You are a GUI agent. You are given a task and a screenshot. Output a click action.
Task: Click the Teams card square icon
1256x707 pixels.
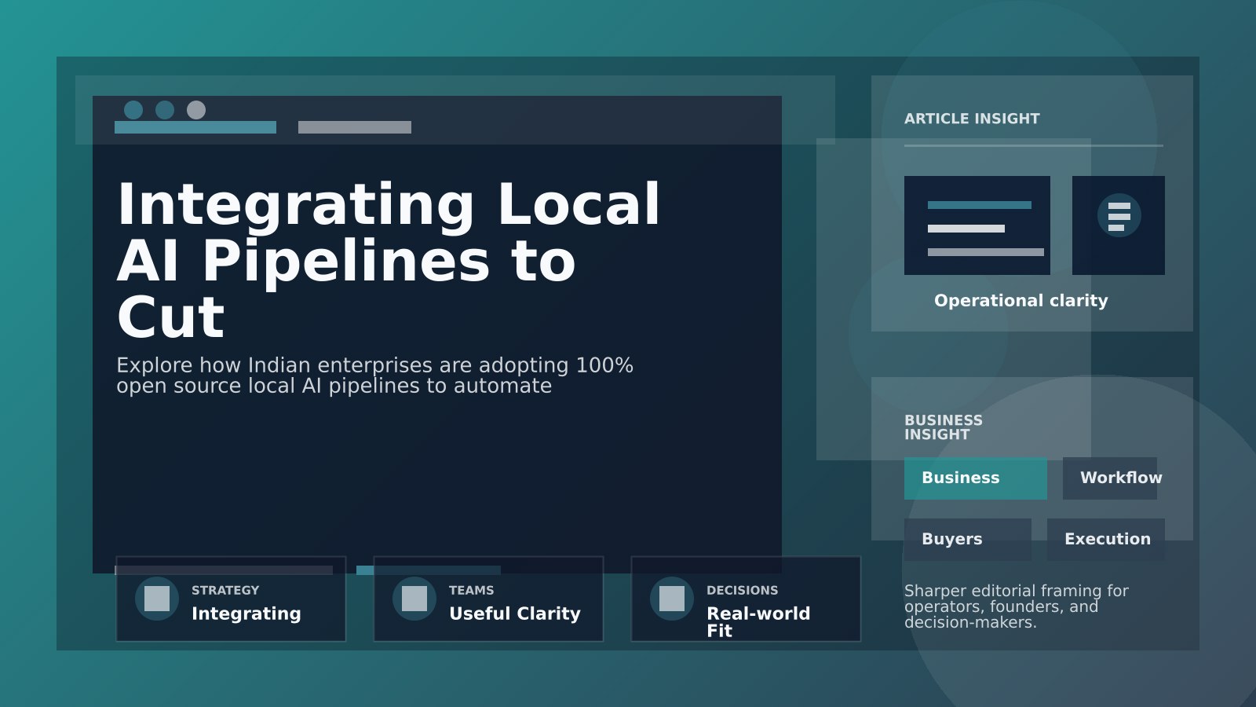tap(414, 599)
